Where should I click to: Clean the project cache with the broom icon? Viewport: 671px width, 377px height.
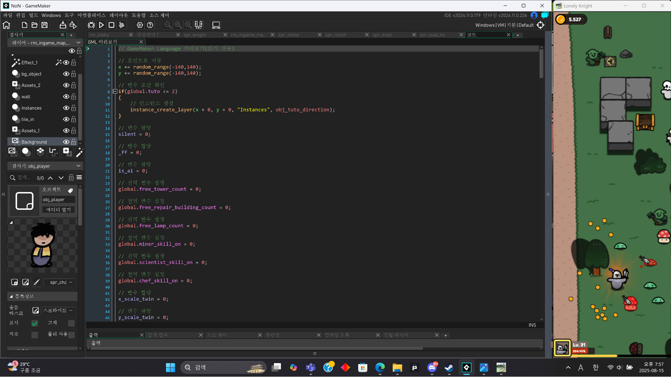(x=122, y=25)
